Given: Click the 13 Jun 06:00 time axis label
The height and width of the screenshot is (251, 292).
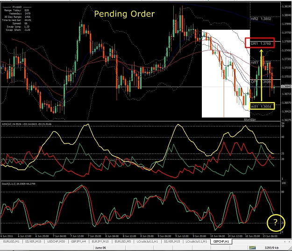Looking at the screenshot, I should tap(270, 236).
